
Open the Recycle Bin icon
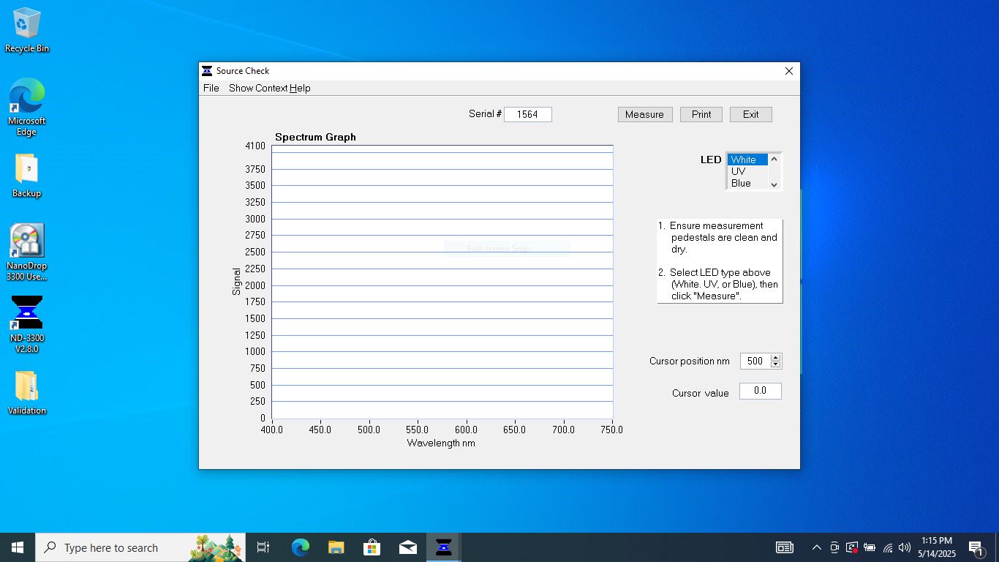coord(27,24)
